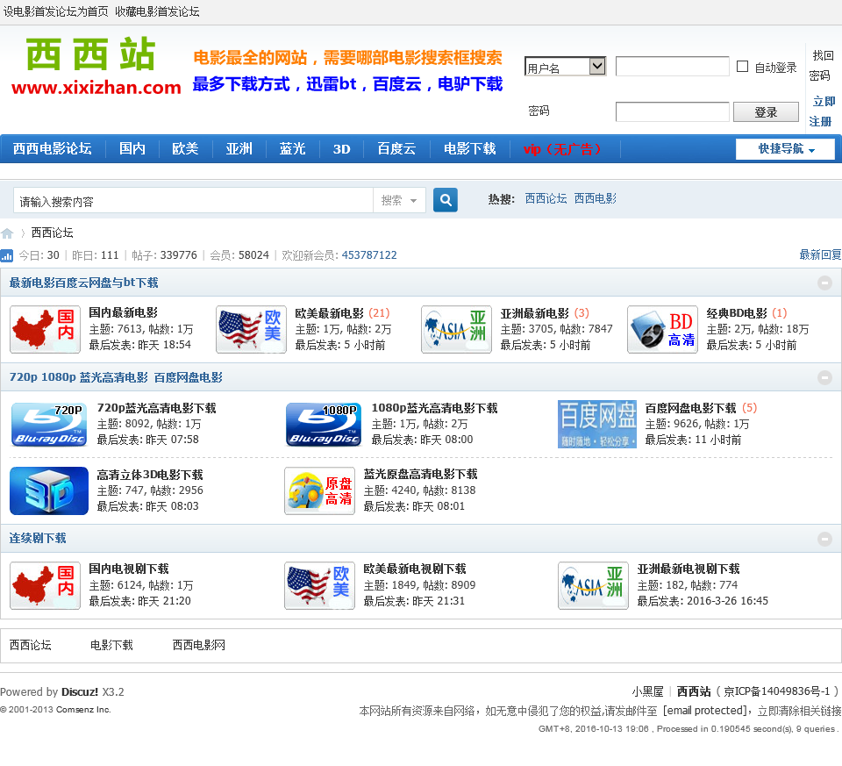Open the 欧美 nav item
This screenshot has height=766, width=842.
[x=185, y=149]
